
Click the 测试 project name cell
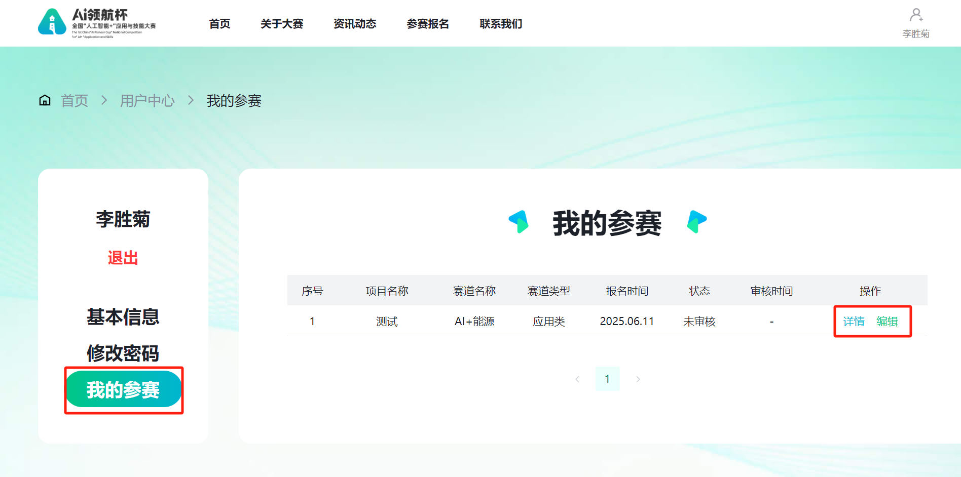(x=387, y=322)
